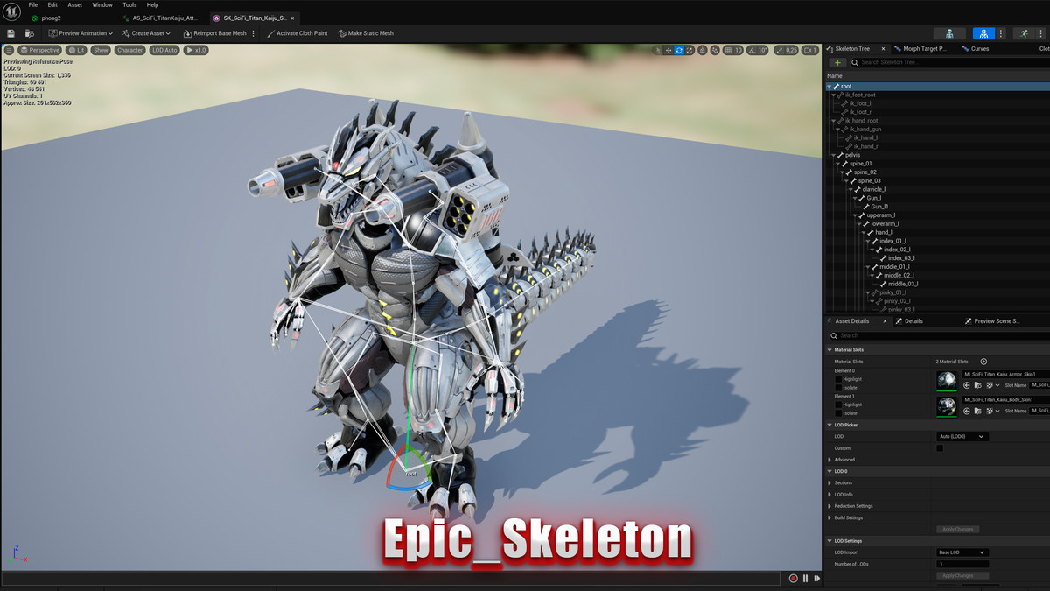Toggle the surface snapping icon

point(716,50)
